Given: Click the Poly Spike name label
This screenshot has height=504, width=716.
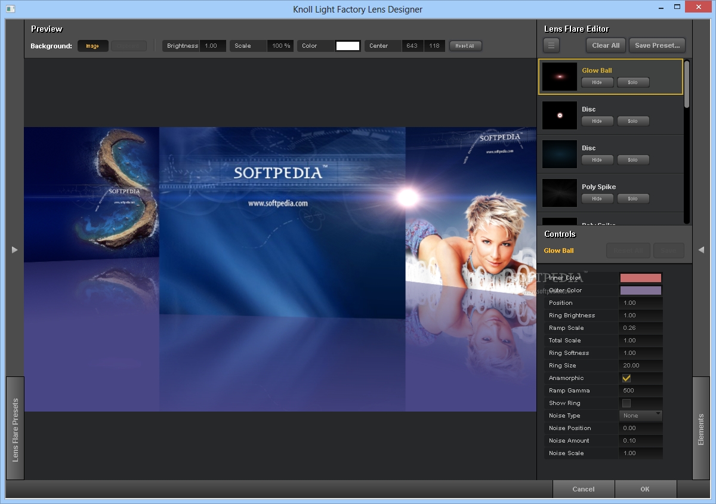Looking at the screenshot, I should (598, 187).
